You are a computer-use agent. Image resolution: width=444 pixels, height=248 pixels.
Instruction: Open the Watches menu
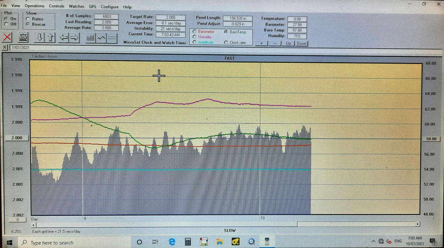pyautogui.click(x=76, y=6)
